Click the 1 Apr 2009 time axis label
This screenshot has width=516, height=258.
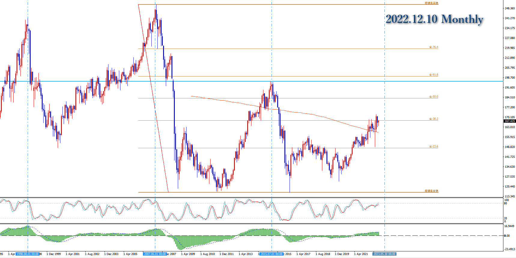pos(188,254)
